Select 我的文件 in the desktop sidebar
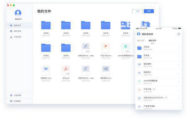 coord(19,25)
